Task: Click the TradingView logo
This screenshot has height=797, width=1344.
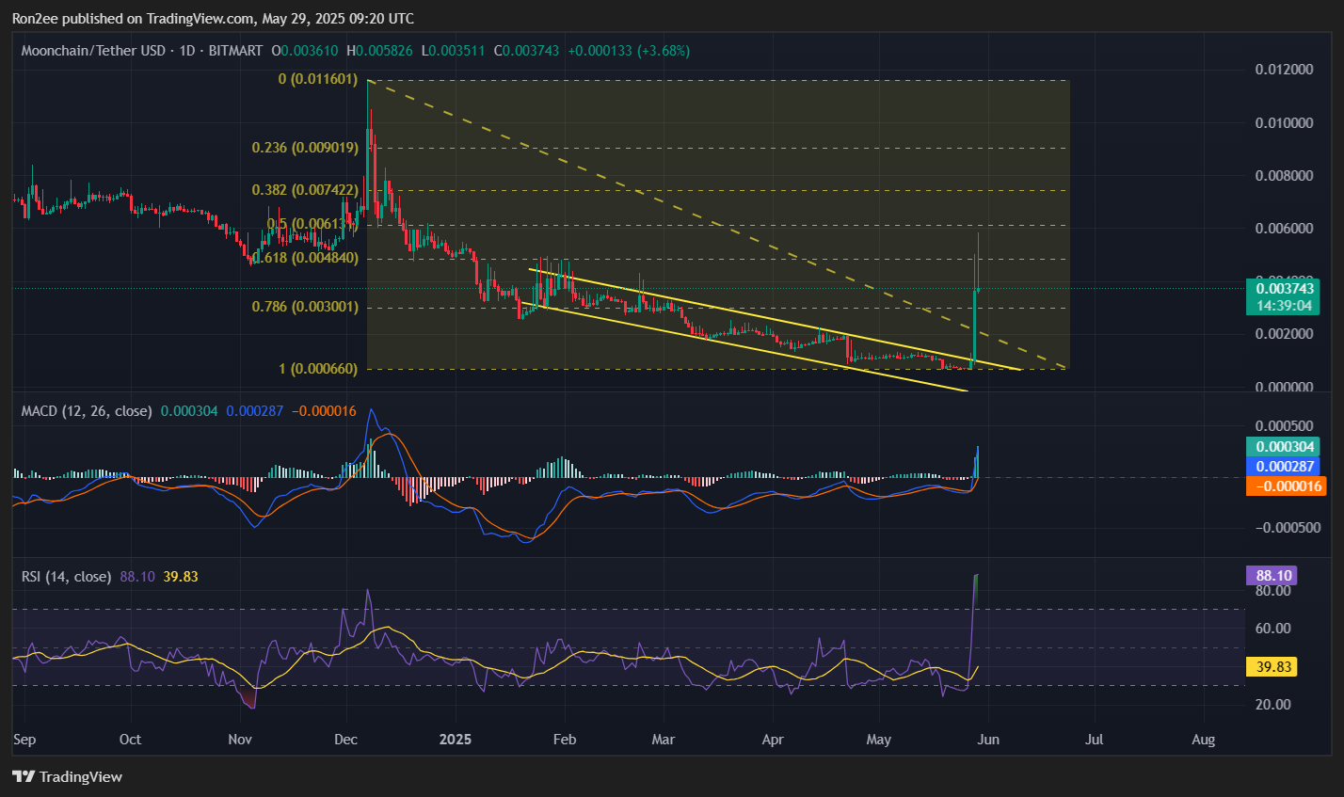Action: pos(66,776)
